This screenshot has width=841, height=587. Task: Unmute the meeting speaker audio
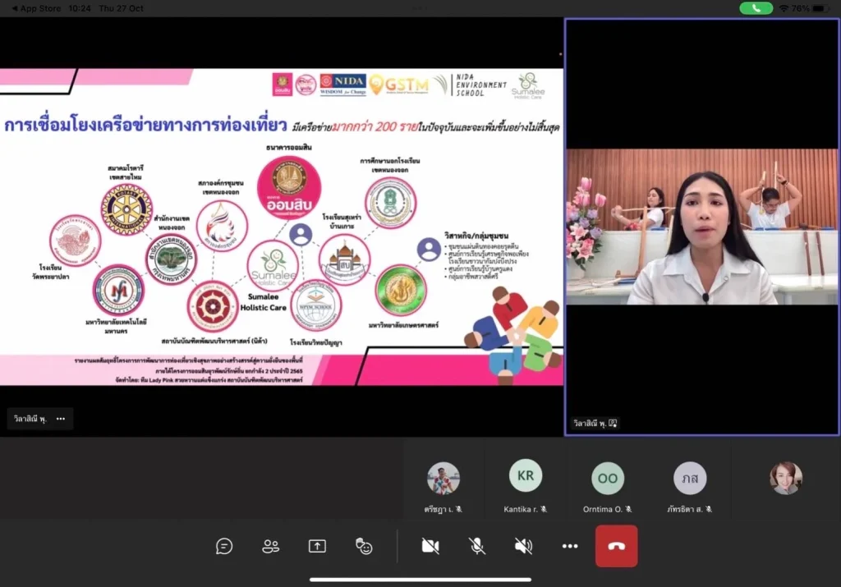tap(522, 546)
